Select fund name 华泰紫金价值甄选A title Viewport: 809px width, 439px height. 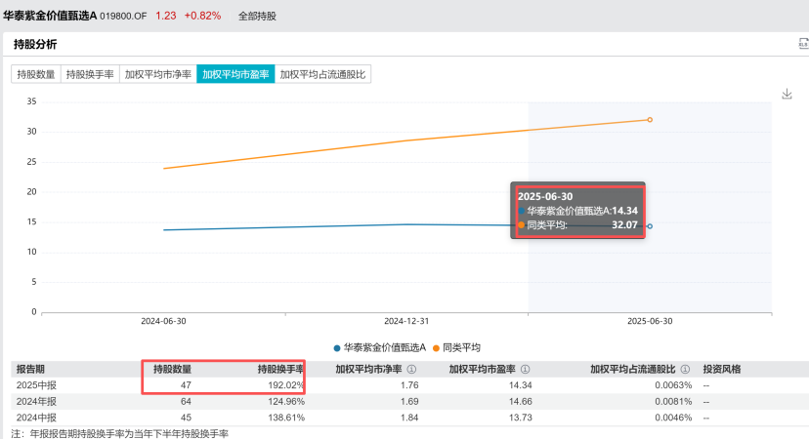pyautogui.click(x=50, y=16)
